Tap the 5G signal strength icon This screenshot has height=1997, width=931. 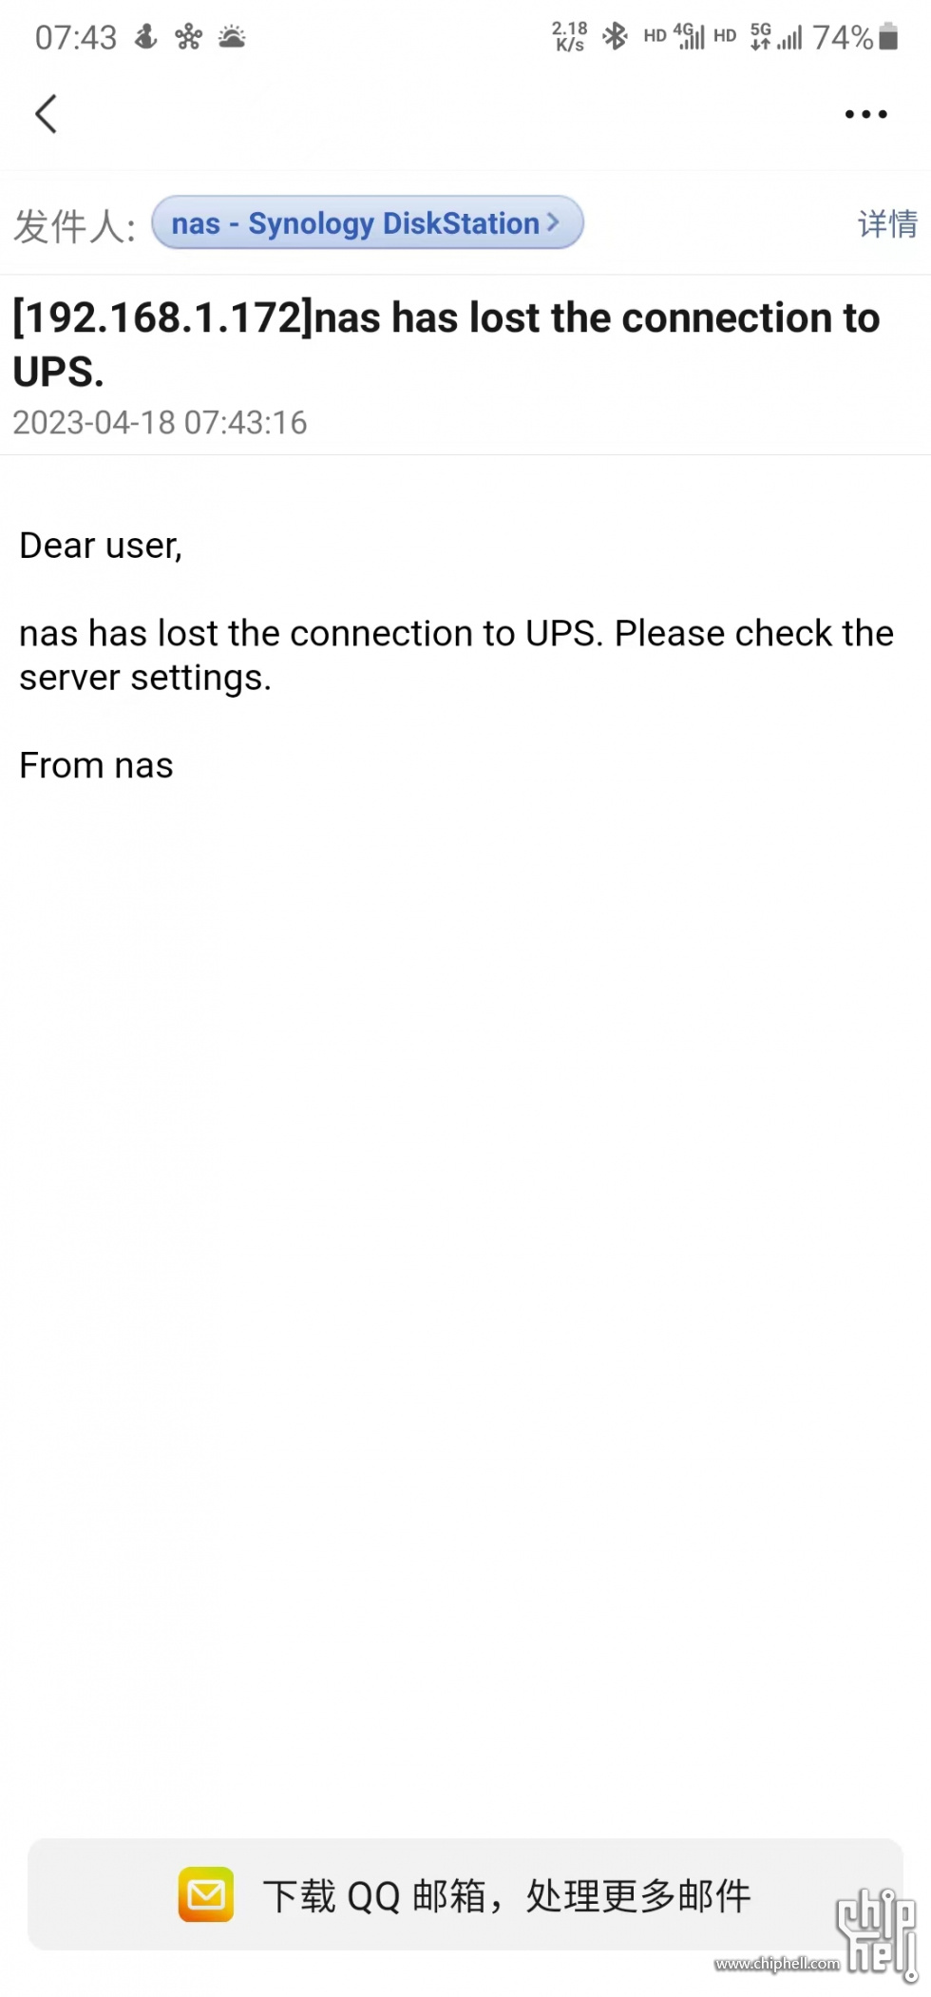click(x=776, y=37)
